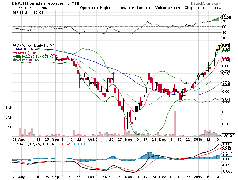Click the volume bars icon in the legend

(14, 60)
